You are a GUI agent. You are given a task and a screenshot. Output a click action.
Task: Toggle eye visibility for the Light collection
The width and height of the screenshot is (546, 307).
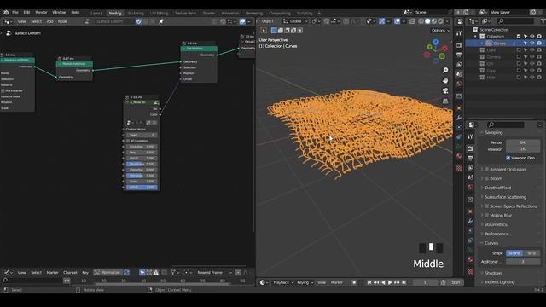pos(532,50)
